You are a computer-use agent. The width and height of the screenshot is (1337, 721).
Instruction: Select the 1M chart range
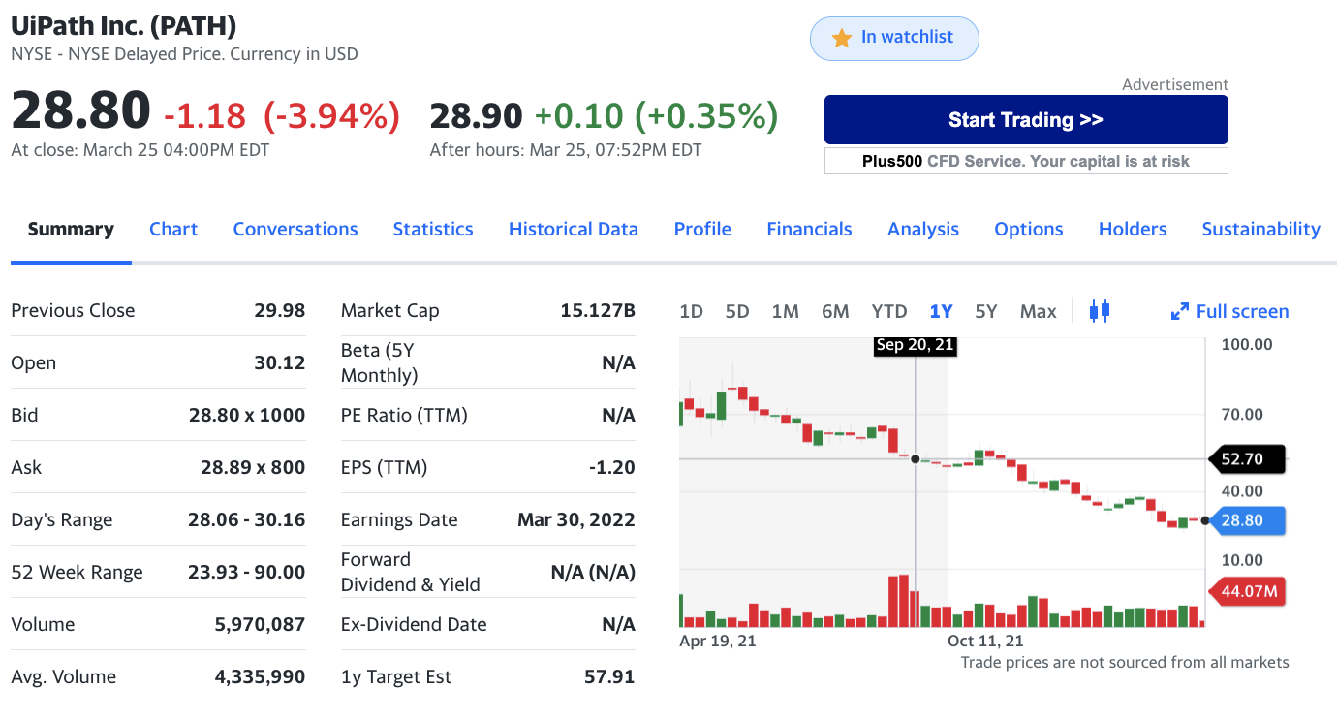785,311
